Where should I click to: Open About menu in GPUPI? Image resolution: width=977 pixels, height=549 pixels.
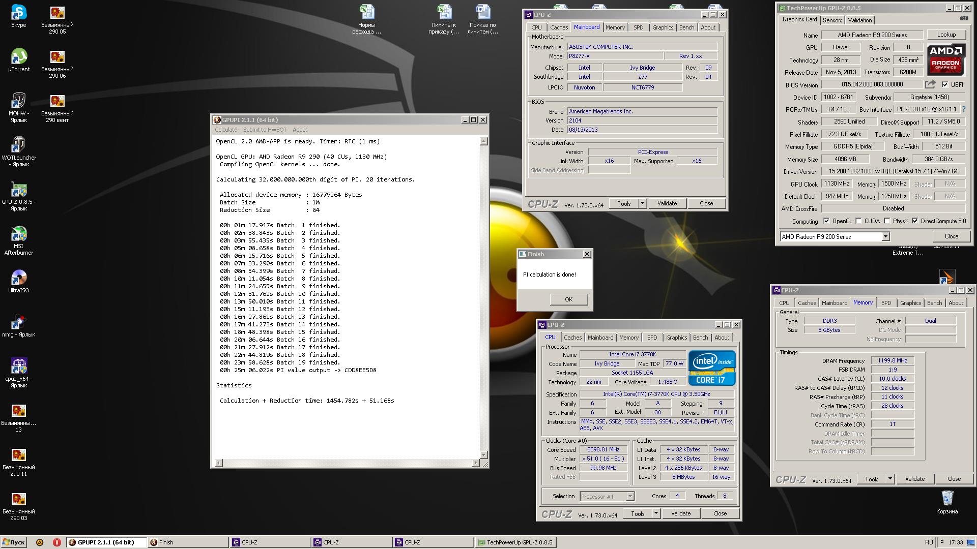(300, 130)
